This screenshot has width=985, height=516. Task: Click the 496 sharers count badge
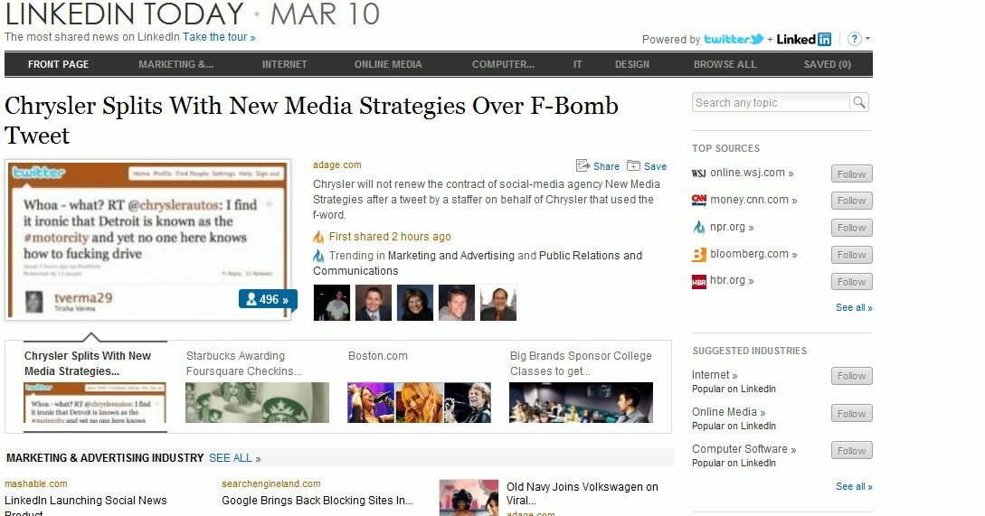267,299
